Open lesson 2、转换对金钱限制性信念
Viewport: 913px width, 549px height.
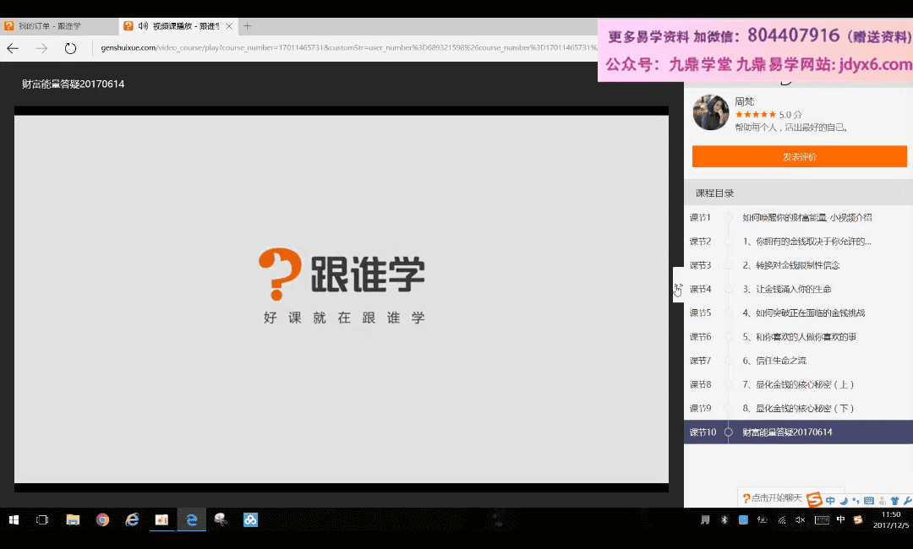click(x=790, y=265)
